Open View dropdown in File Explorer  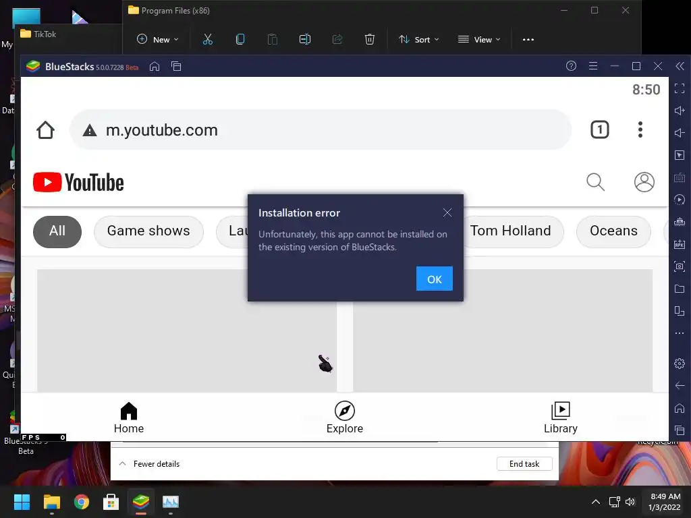click(479, 40)
